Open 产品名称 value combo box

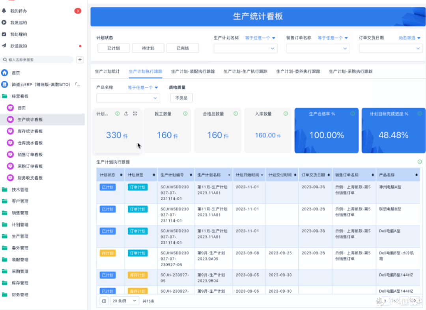[128, 98]
